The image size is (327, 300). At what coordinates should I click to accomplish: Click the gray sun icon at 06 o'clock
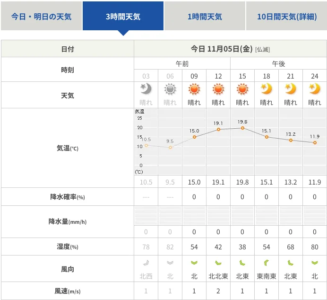click(170, 89)
